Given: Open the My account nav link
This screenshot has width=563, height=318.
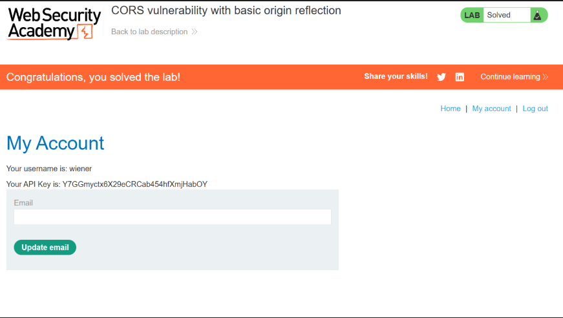Looking at the screenshot, I should (x=491, y=109).
